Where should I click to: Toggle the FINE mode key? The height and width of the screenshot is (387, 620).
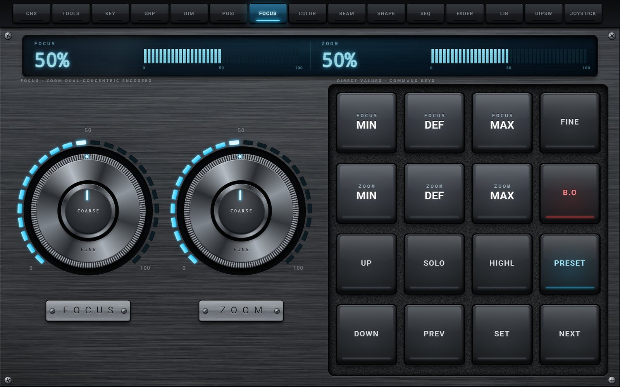(x=570, y=122)
